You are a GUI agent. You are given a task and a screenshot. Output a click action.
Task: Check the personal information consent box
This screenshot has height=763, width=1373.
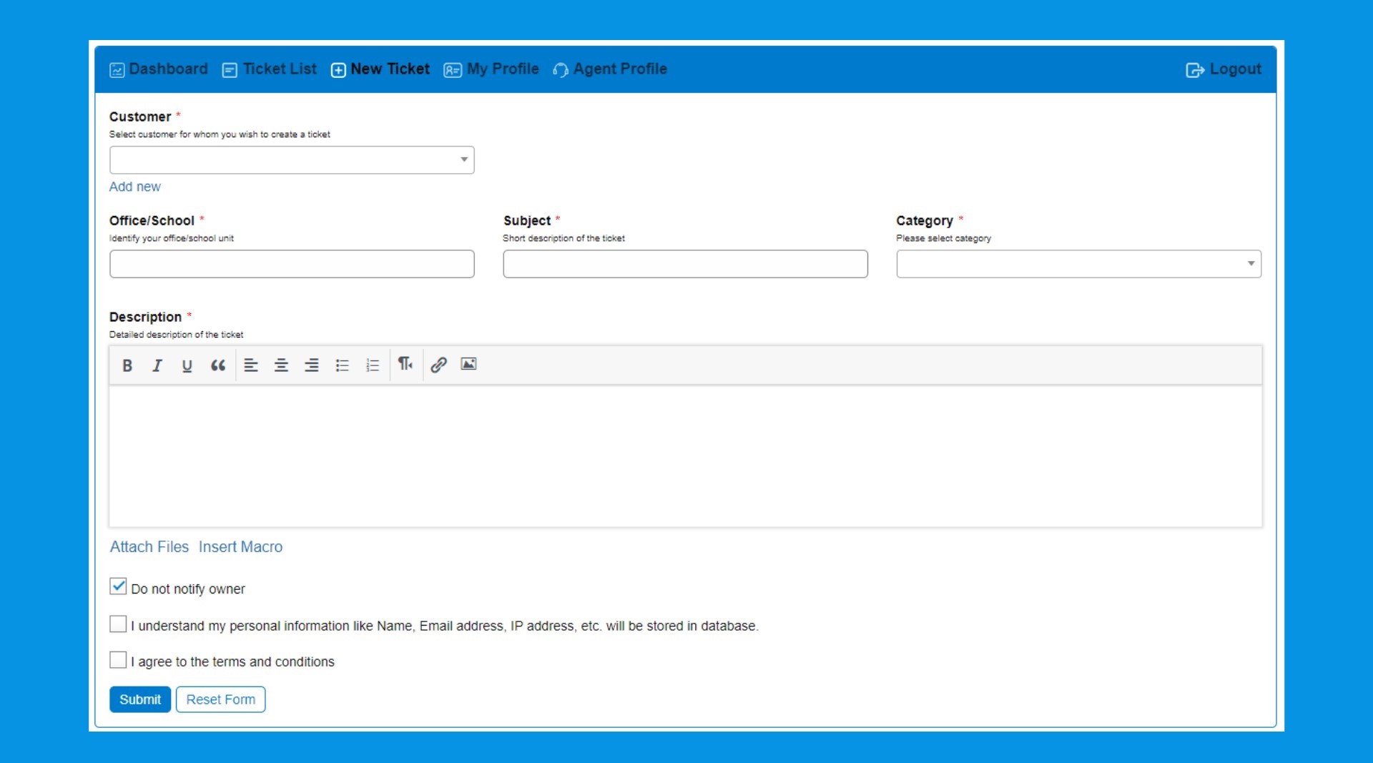click(118, 624)
